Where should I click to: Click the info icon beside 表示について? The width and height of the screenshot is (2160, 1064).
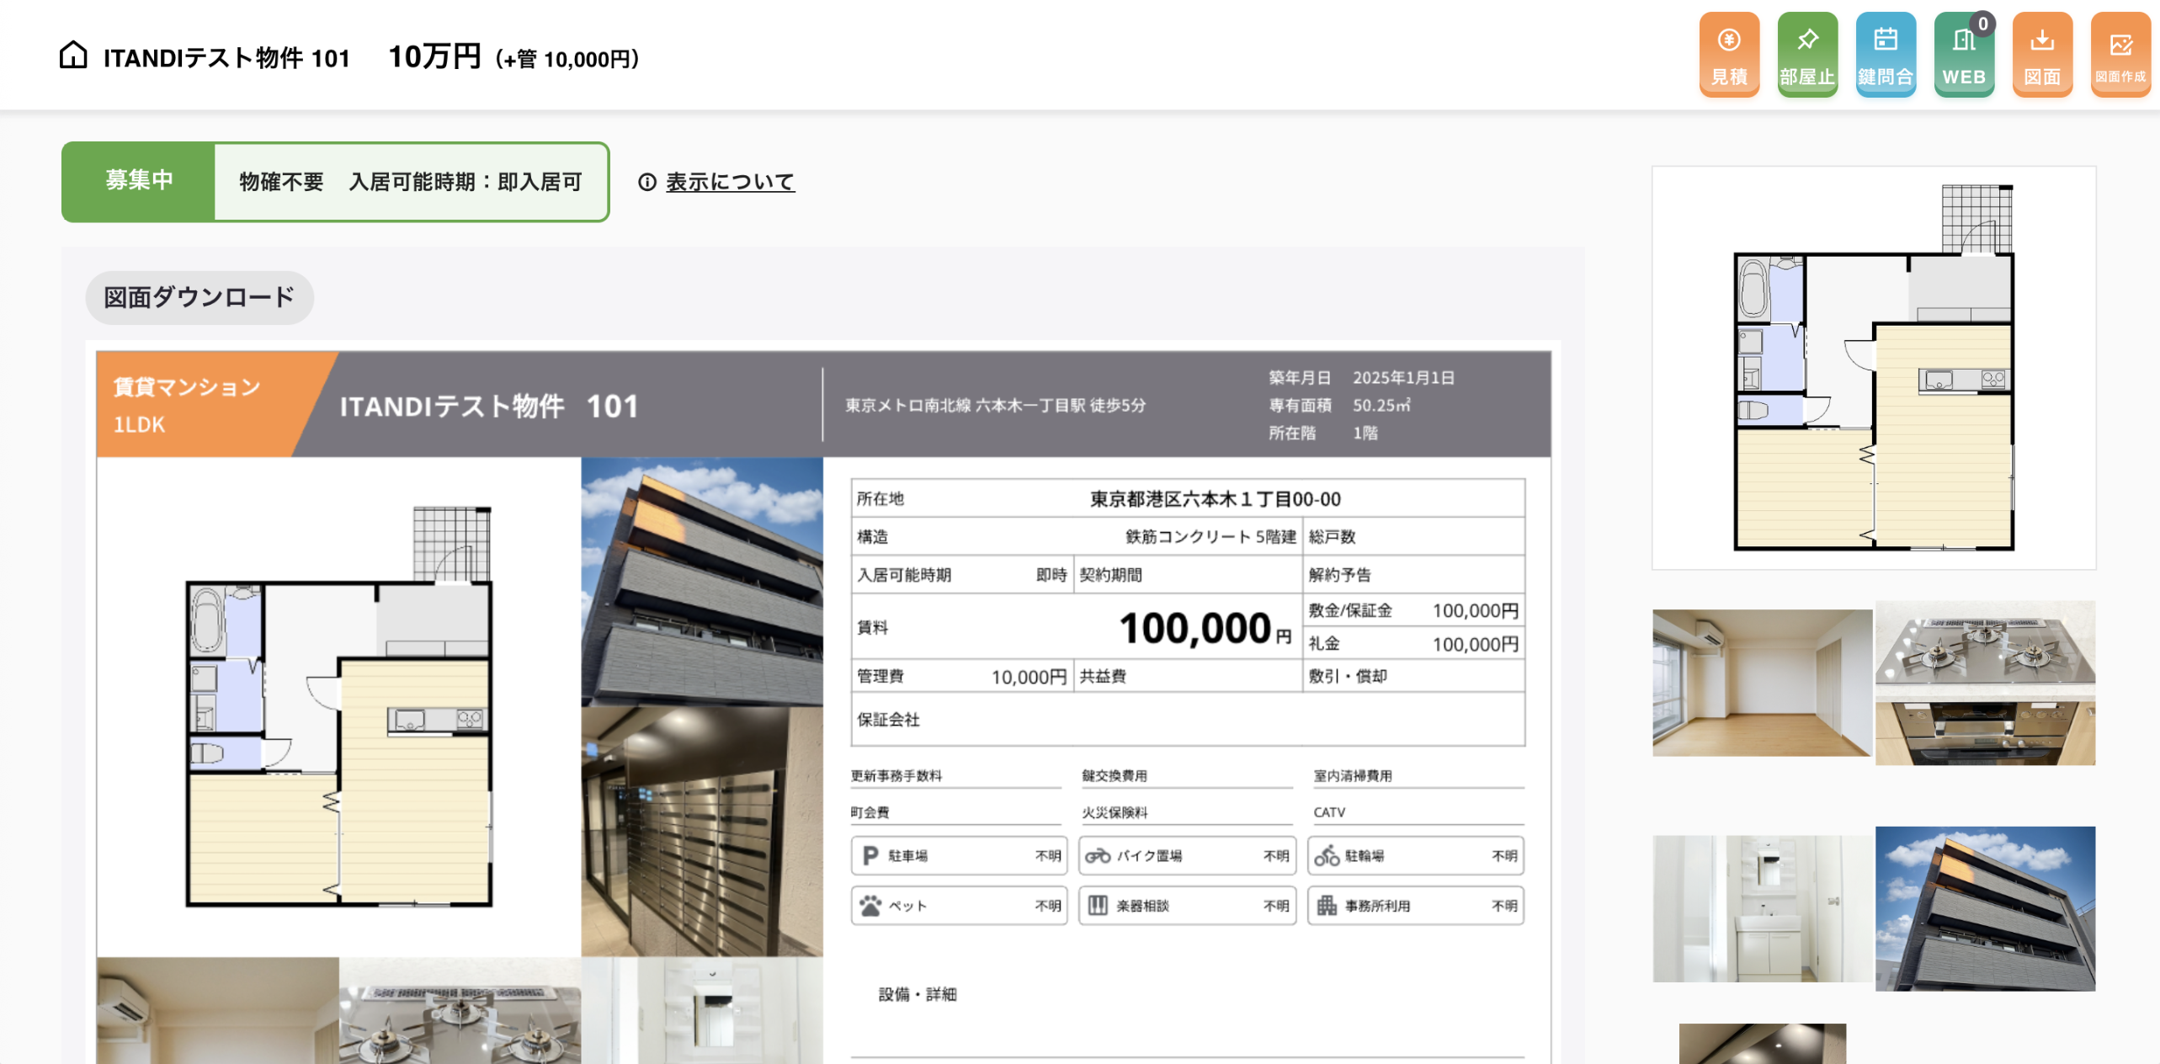(x=646, y=182)
